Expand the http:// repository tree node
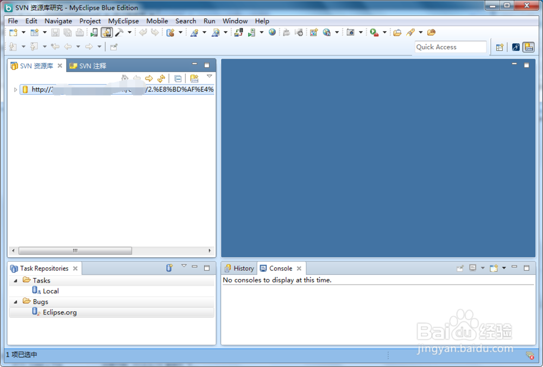 pos(15,90)
